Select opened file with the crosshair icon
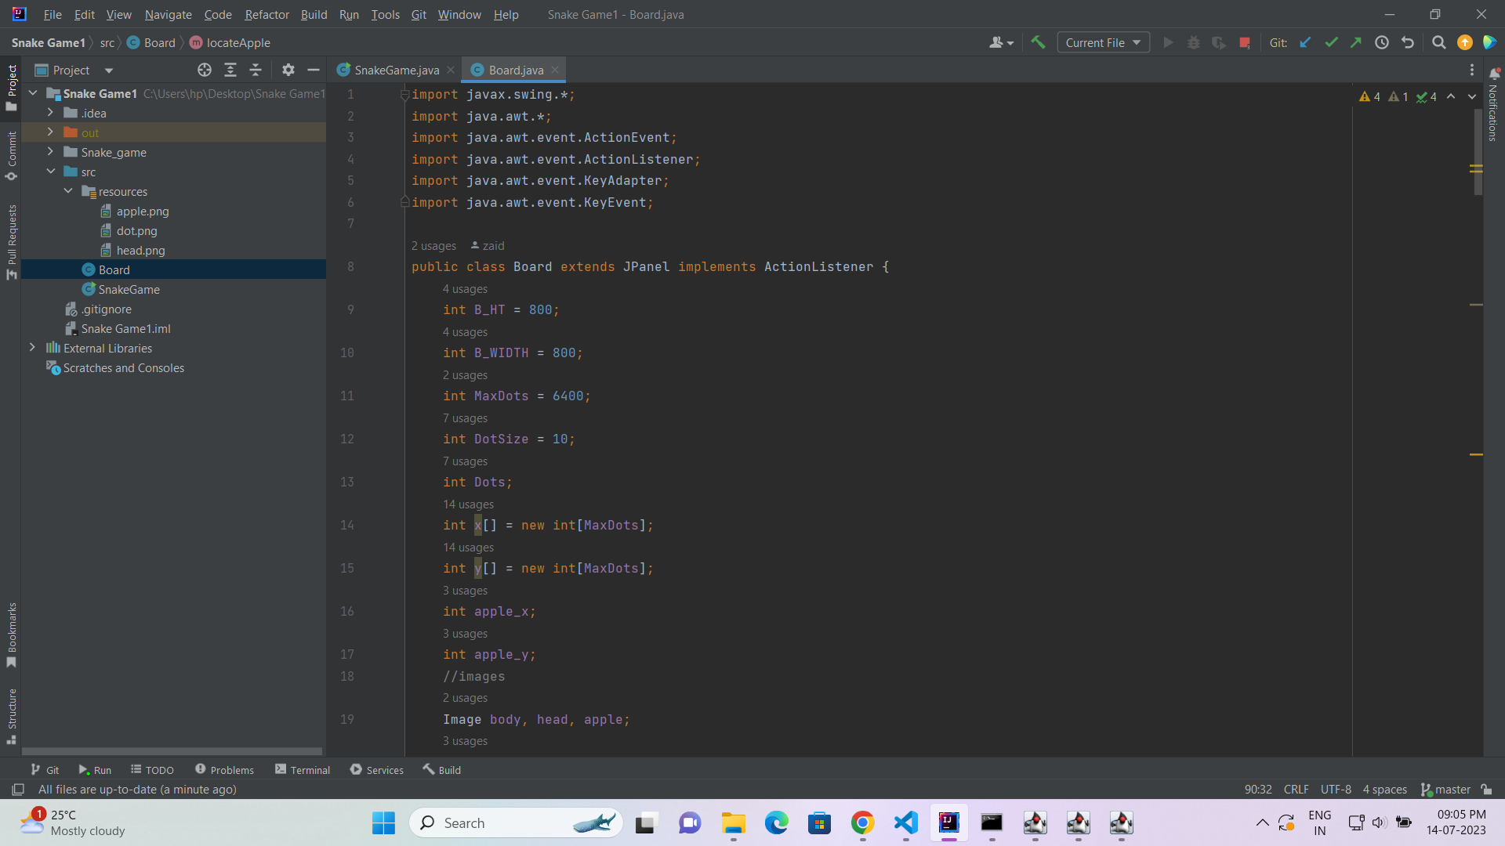The height and width of the screenshot is (846, 1505). tap(204, 70)
